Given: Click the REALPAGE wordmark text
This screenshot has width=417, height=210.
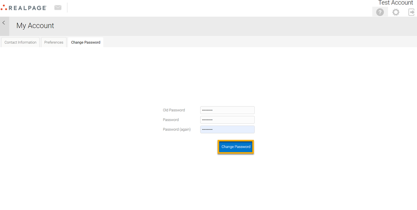Looking at the screenshot, I should pos(28,8).
